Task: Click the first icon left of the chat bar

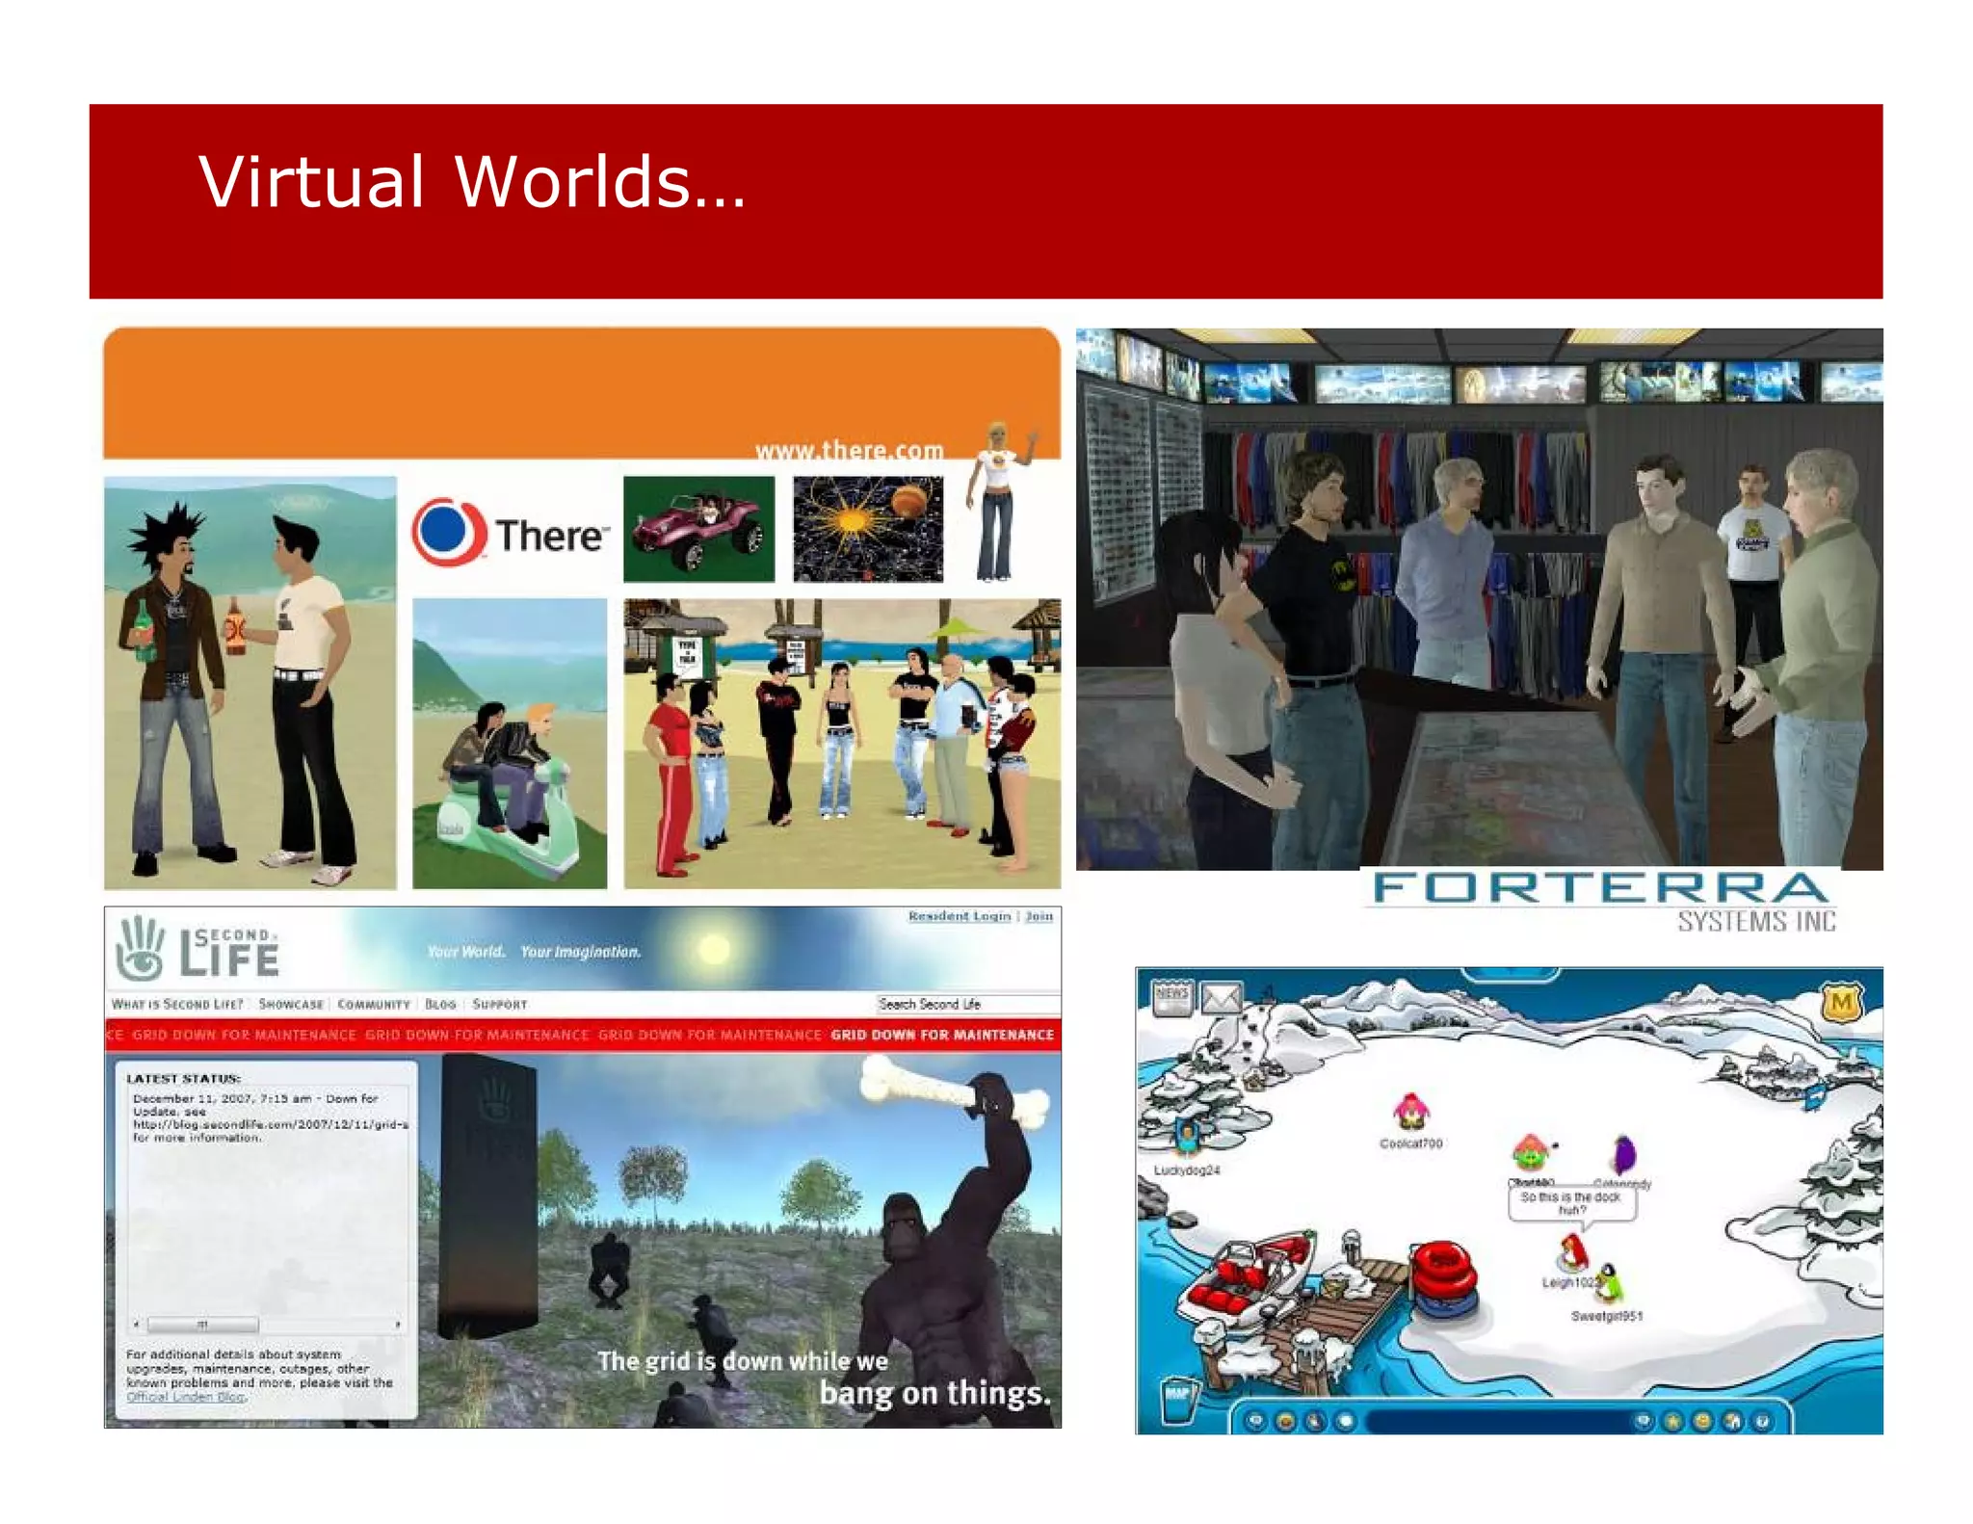Action: point(1254,1420)
